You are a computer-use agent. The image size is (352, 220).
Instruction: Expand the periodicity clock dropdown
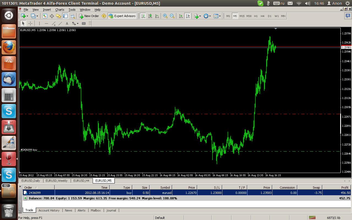210,16
